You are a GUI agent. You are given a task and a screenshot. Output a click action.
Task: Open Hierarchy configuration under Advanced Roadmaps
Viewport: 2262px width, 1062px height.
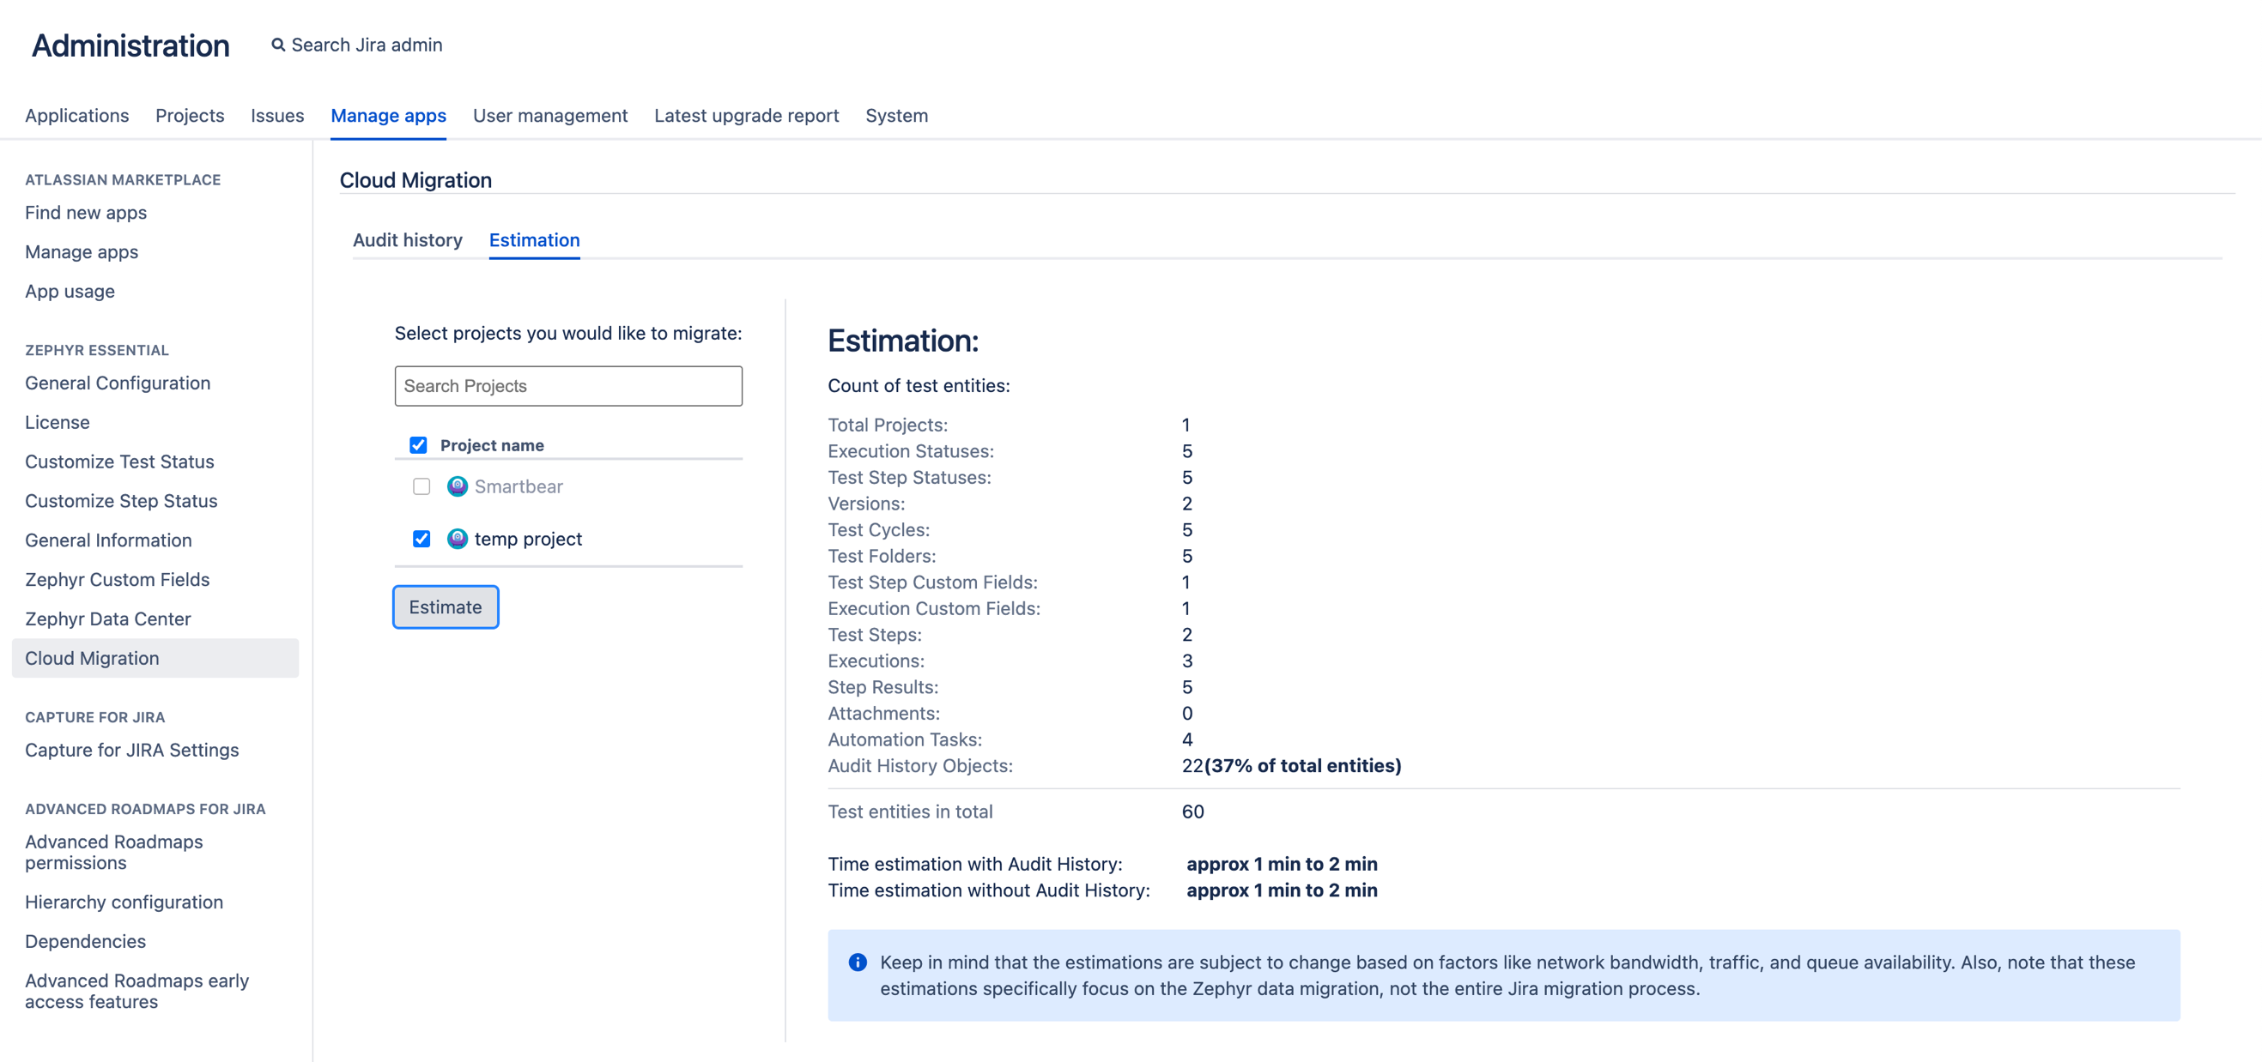[124, 902]
